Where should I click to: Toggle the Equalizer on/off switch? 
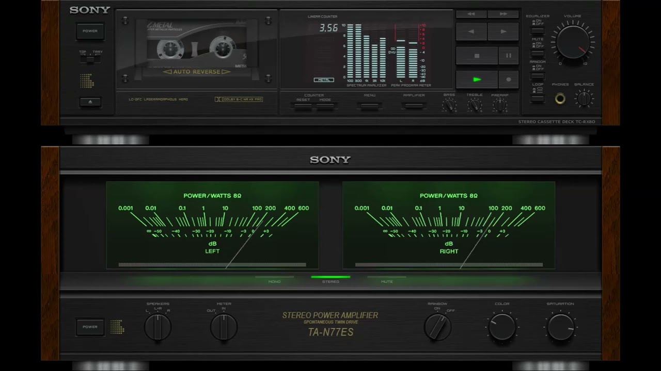(x=537, y=30)
